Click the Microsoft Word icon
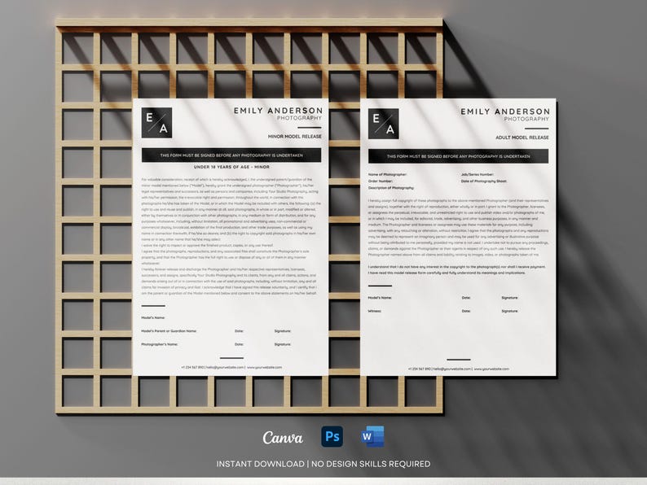647x485 pixels. (x=372, y=436)
